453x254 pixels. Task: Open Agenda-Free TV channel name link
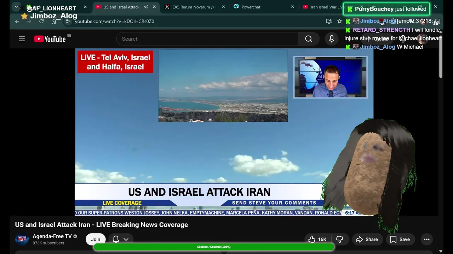[x=52, y=236]
